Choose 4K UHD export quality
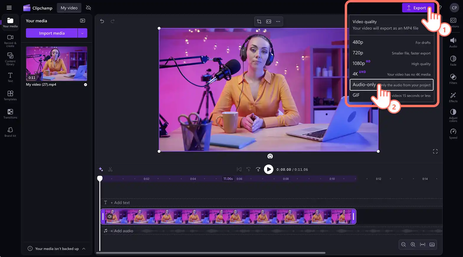Screen dimensions: 463x257 (x=392, y=74)
